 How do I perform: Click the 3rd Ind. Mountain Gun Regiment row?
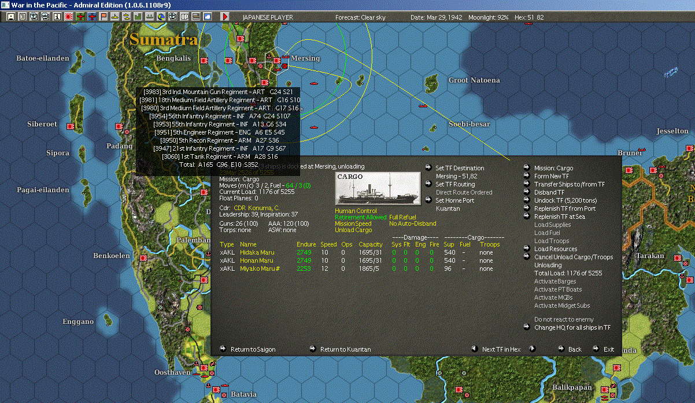click(x=218, y=92)
